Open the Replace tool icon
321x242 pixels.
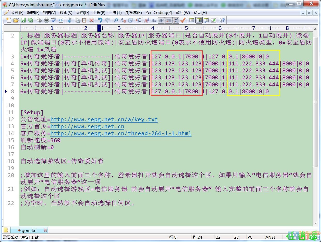click(124, 20)
